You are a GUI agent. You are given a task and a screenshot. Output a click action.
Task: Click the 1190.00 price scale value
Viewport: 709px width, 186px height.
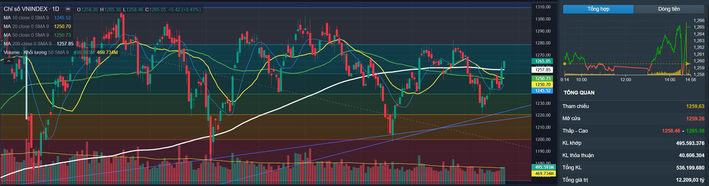pos(543,151)
